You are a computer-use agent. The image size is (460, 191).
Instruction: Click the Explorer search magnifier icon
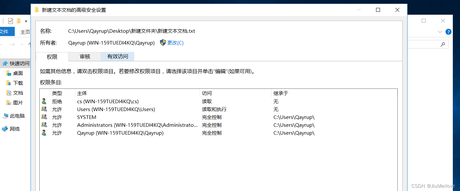(x=443, y=44)
